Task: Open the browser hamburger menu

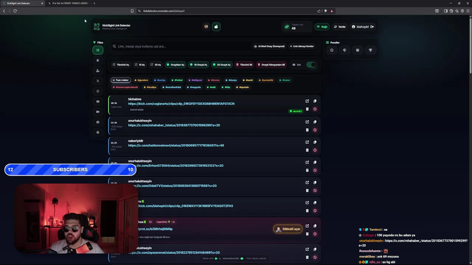Action: coord(468,11)
